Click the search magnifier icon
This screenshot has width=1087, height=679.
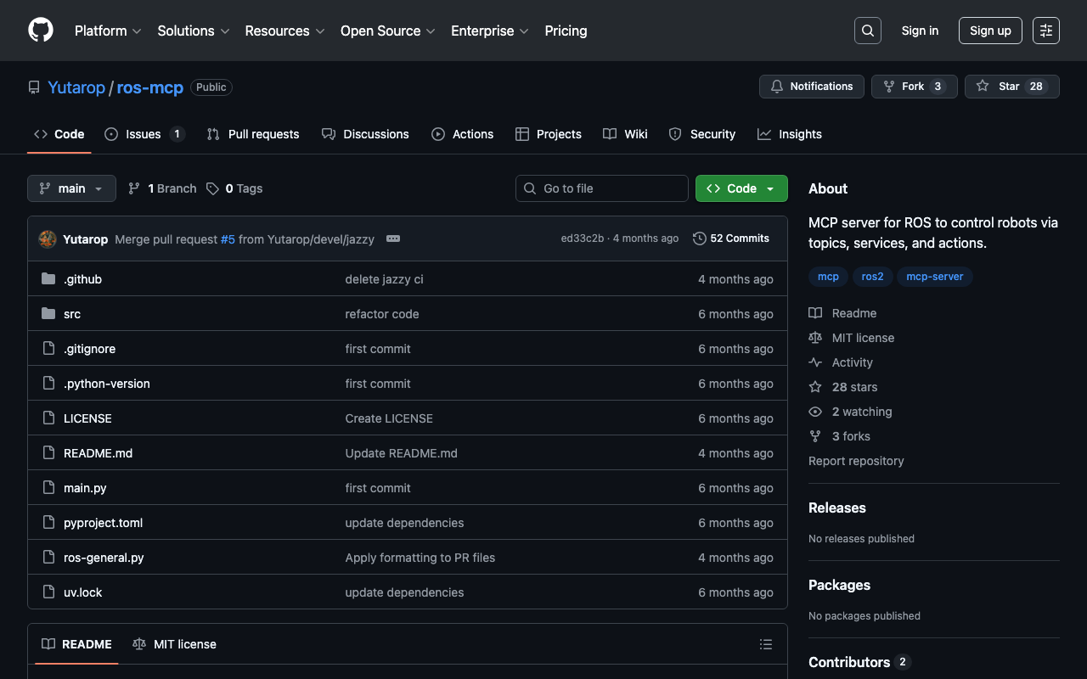867,31
